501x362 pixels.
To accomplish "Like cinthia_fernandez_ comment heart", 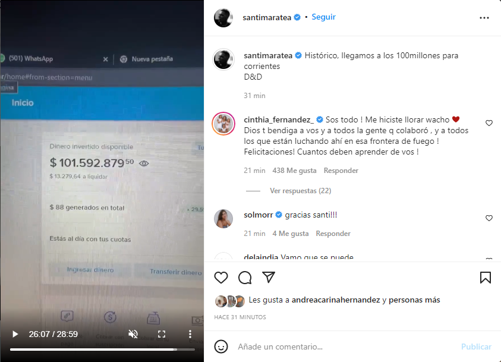I will (489, 123).
